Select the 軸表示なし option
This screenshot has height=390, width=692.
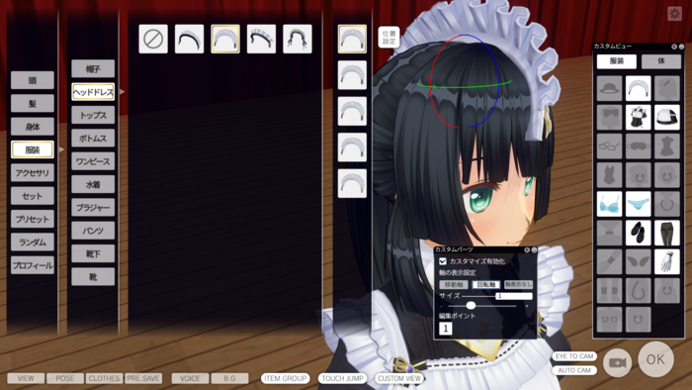point(518,285)
